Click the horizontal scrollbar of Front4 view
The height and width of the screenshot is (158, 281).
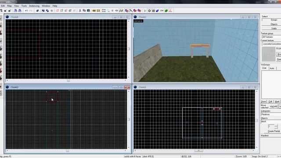(x=66, y=80)
